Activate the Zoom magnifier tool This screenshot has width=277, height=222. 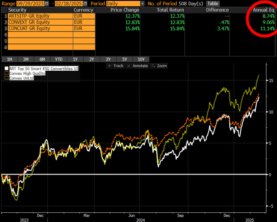click(159, 66)
